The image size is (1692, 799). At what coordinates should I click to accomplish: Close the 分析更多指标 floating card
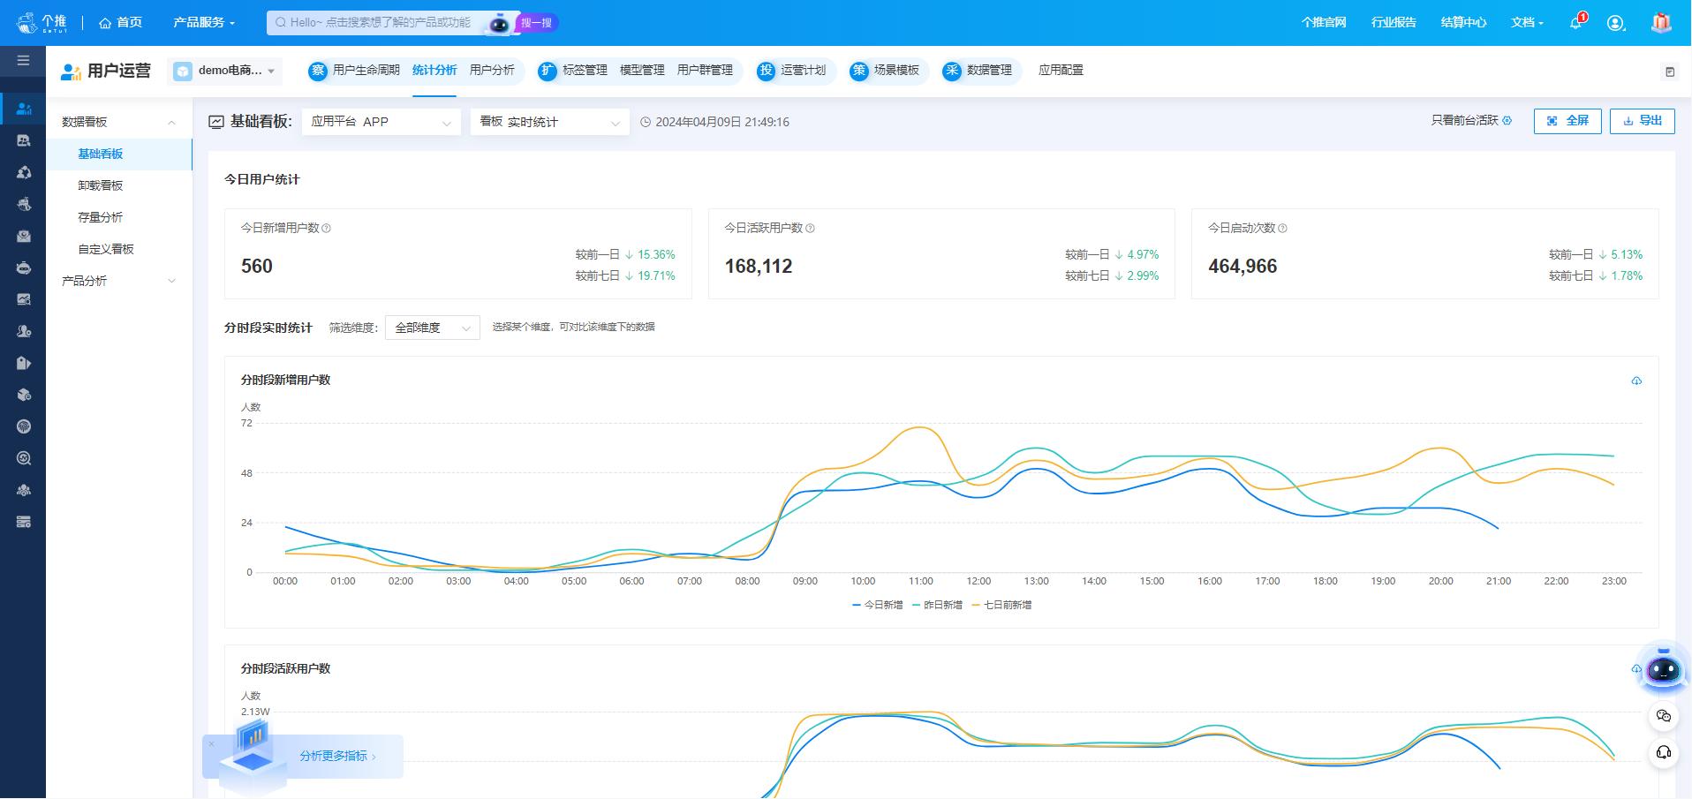[212, 744]
